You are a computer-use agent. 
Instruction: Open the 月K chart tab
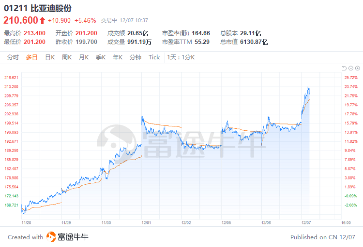(84, 57)
